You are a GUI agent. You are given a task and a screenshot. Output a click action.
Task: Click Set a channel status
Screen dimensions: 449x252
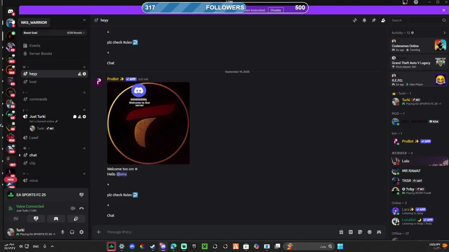[x=43, y=121]
